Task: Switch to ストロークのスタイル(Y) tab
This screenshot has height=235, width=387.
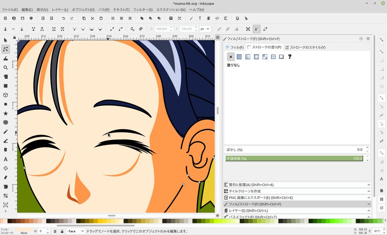Action: tap(305, 47)
